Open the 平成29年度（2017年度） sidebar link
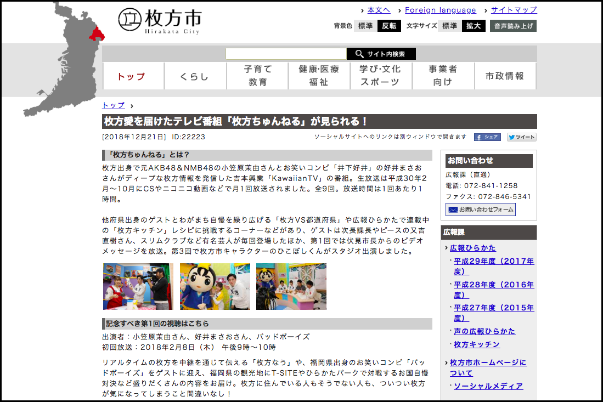The image size is (603, 402). (x=493, y=266)
